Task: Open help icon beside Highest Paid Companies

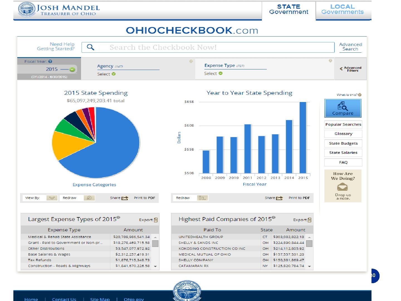Action: (x=274, y=217)
